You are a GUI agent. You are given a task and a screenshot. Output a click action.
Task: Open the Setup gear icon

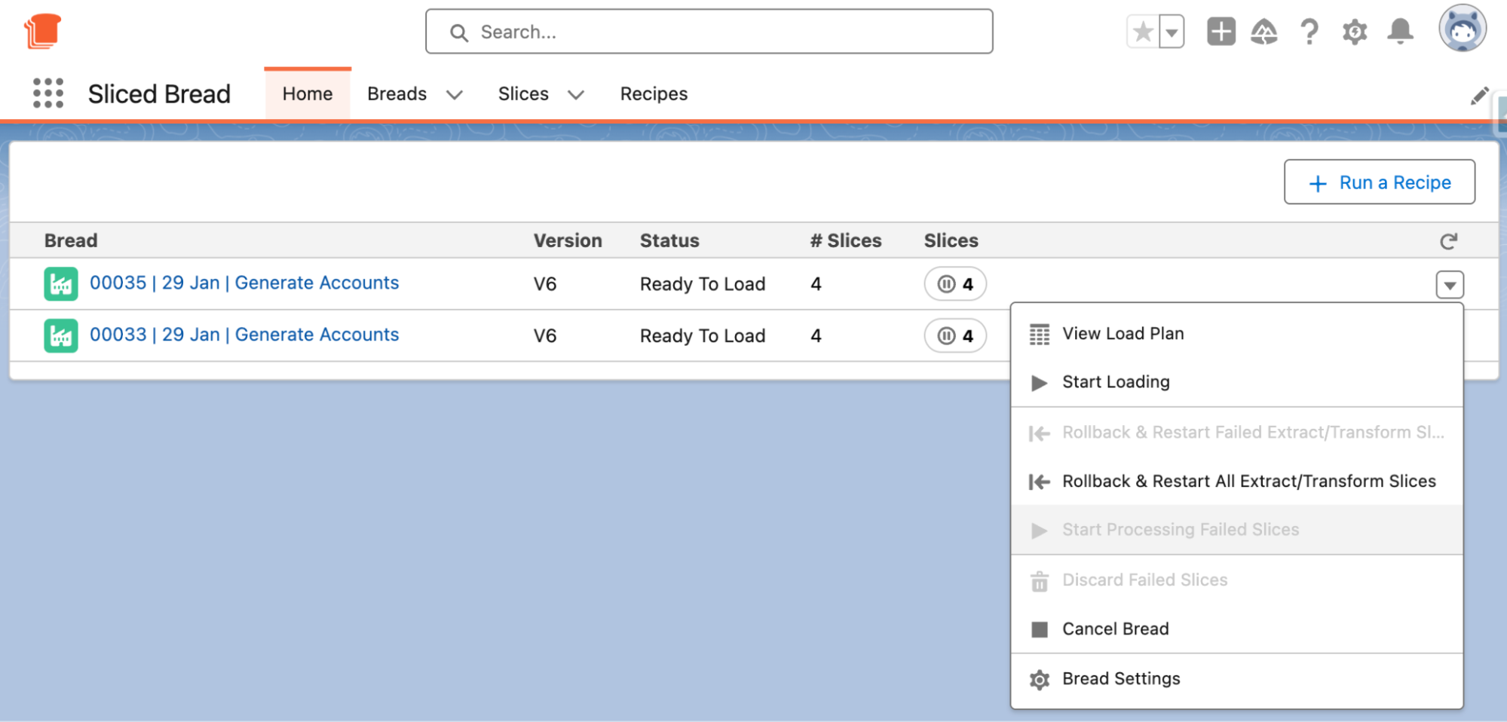[x=1355, y=32]
